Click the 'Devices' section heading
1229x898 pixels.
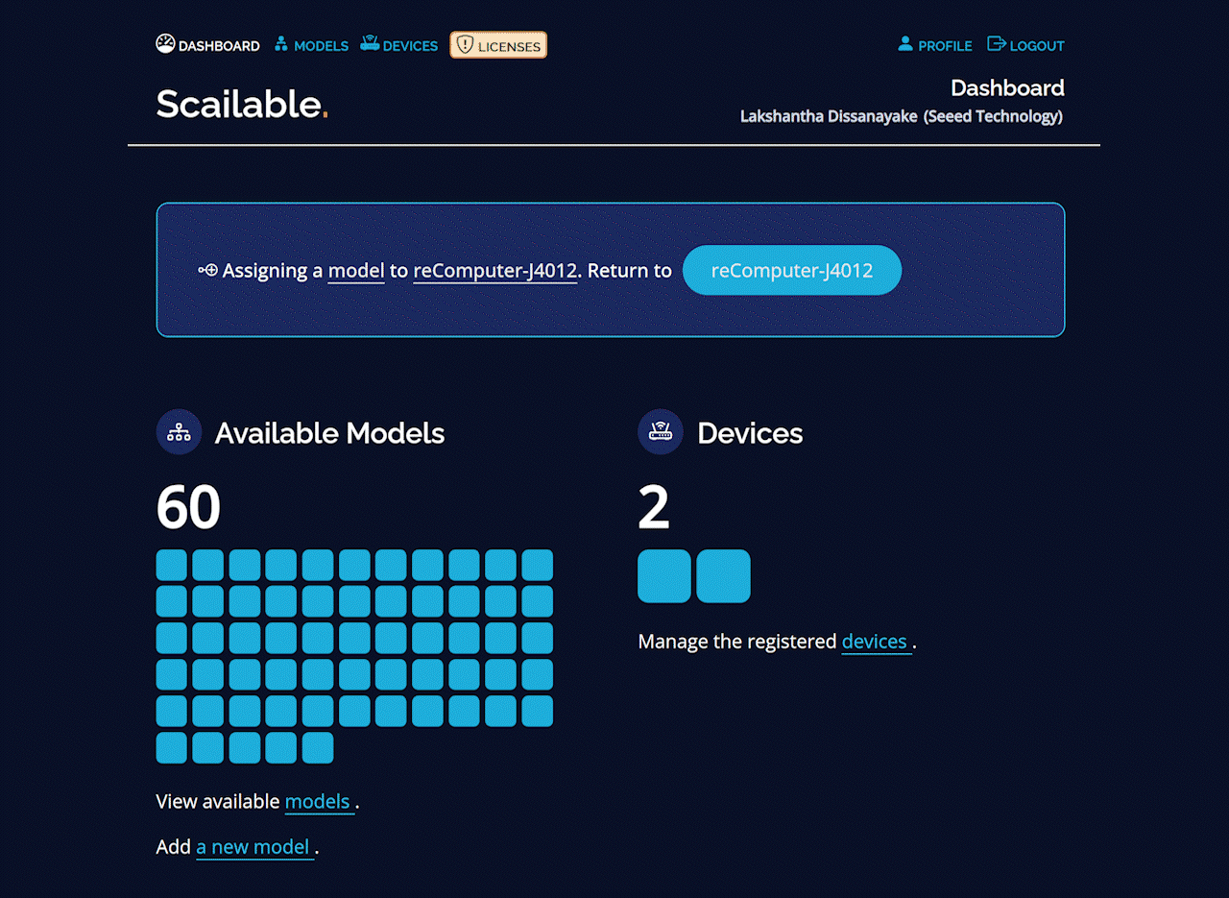(x=750, y=433)
